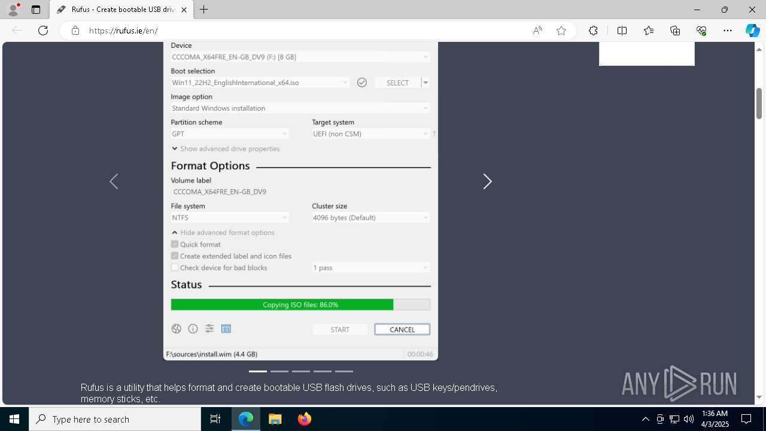Launch Firefox from the taskbar
766x431 pixels.
click(304, 419)
